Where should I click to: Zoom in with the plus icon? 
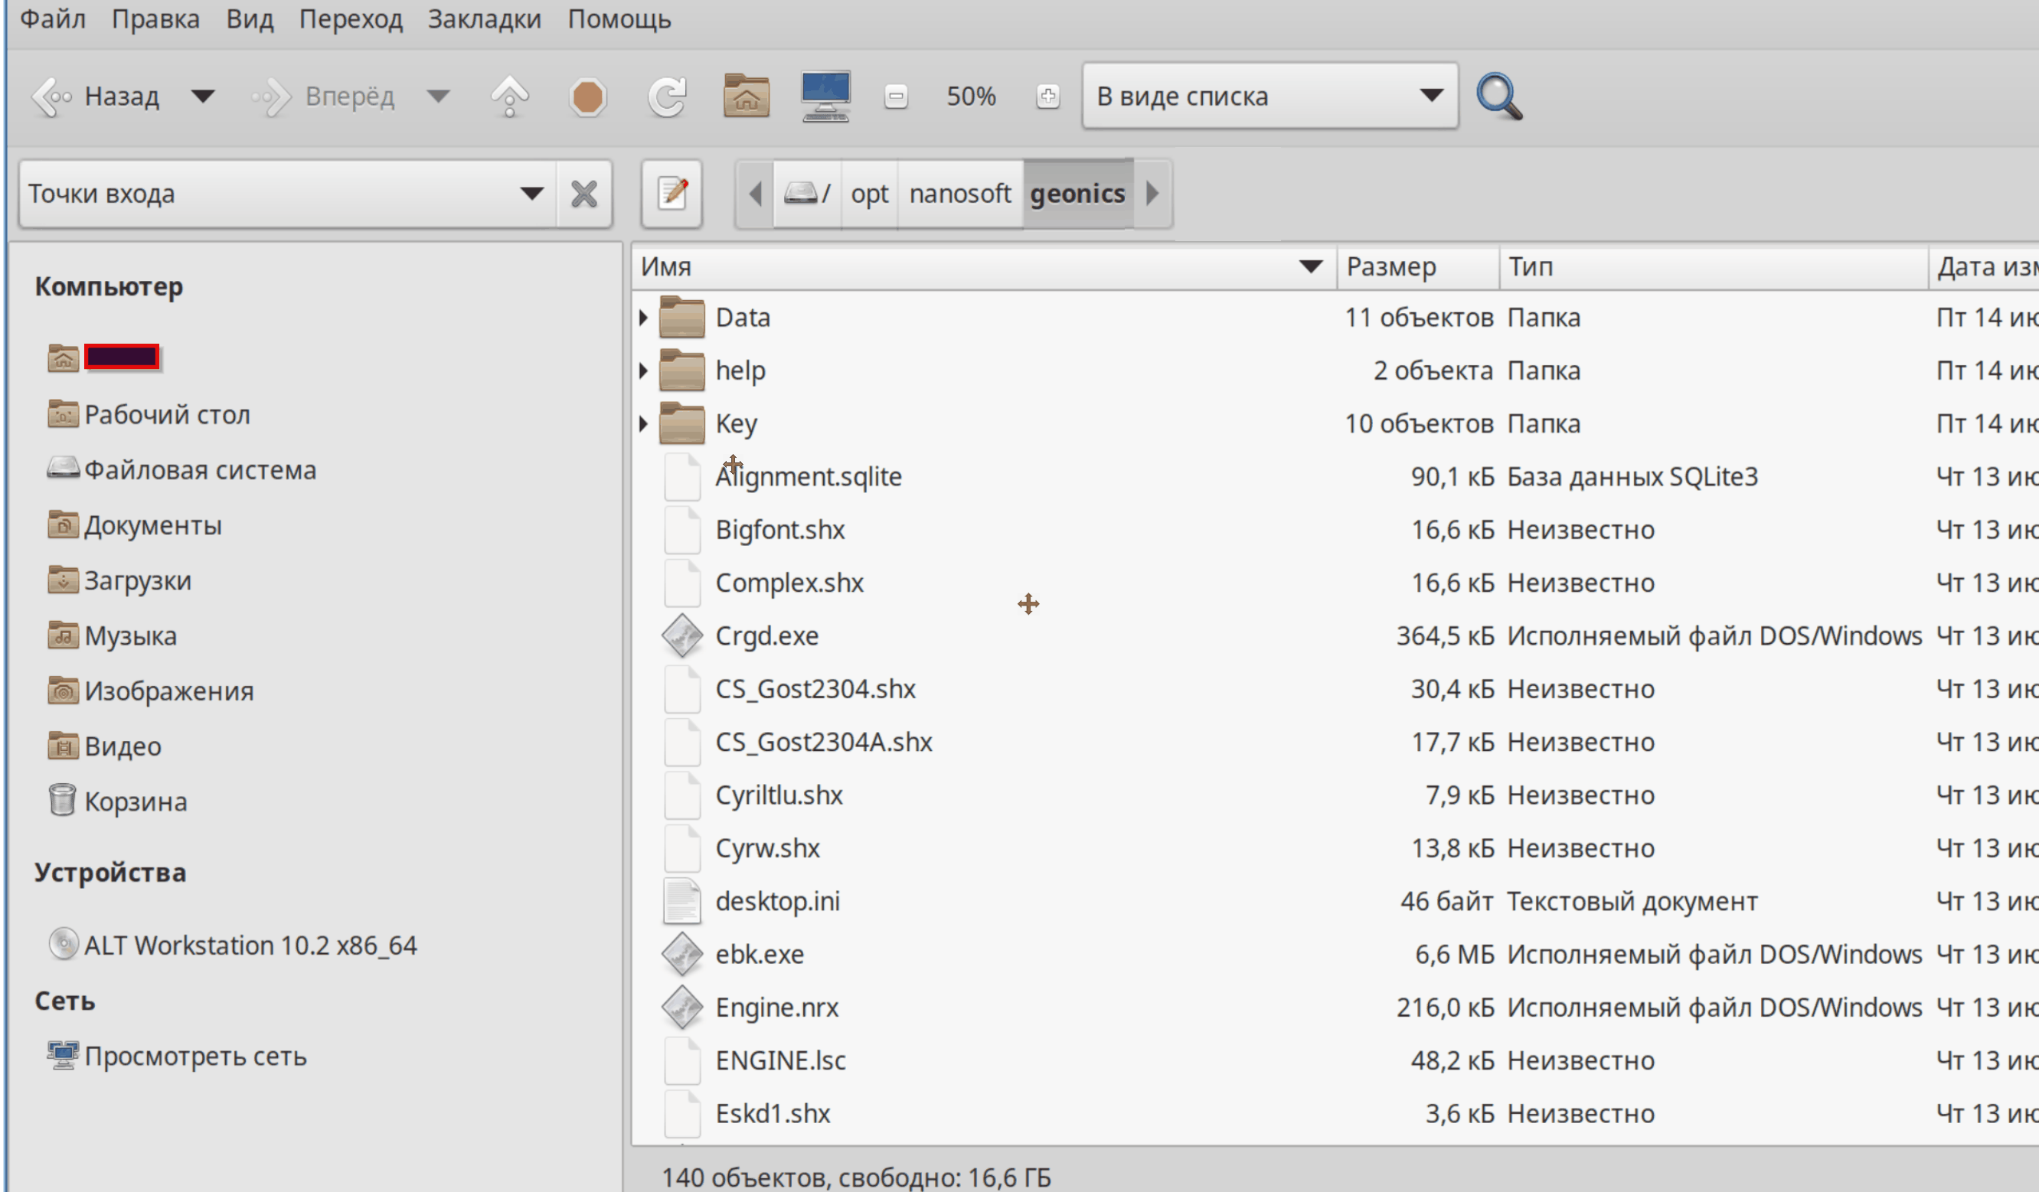point(1047,96)
